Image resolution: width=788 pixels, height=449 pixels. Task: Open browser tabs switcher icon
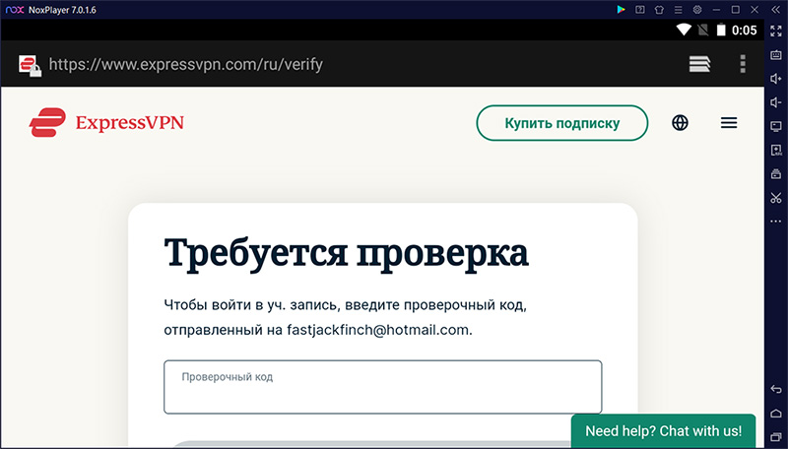click(699, 64)
